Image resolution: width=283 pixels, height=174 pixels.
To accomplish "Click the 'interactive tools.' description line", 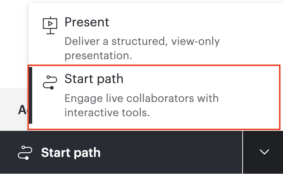I will click(107, 113).
